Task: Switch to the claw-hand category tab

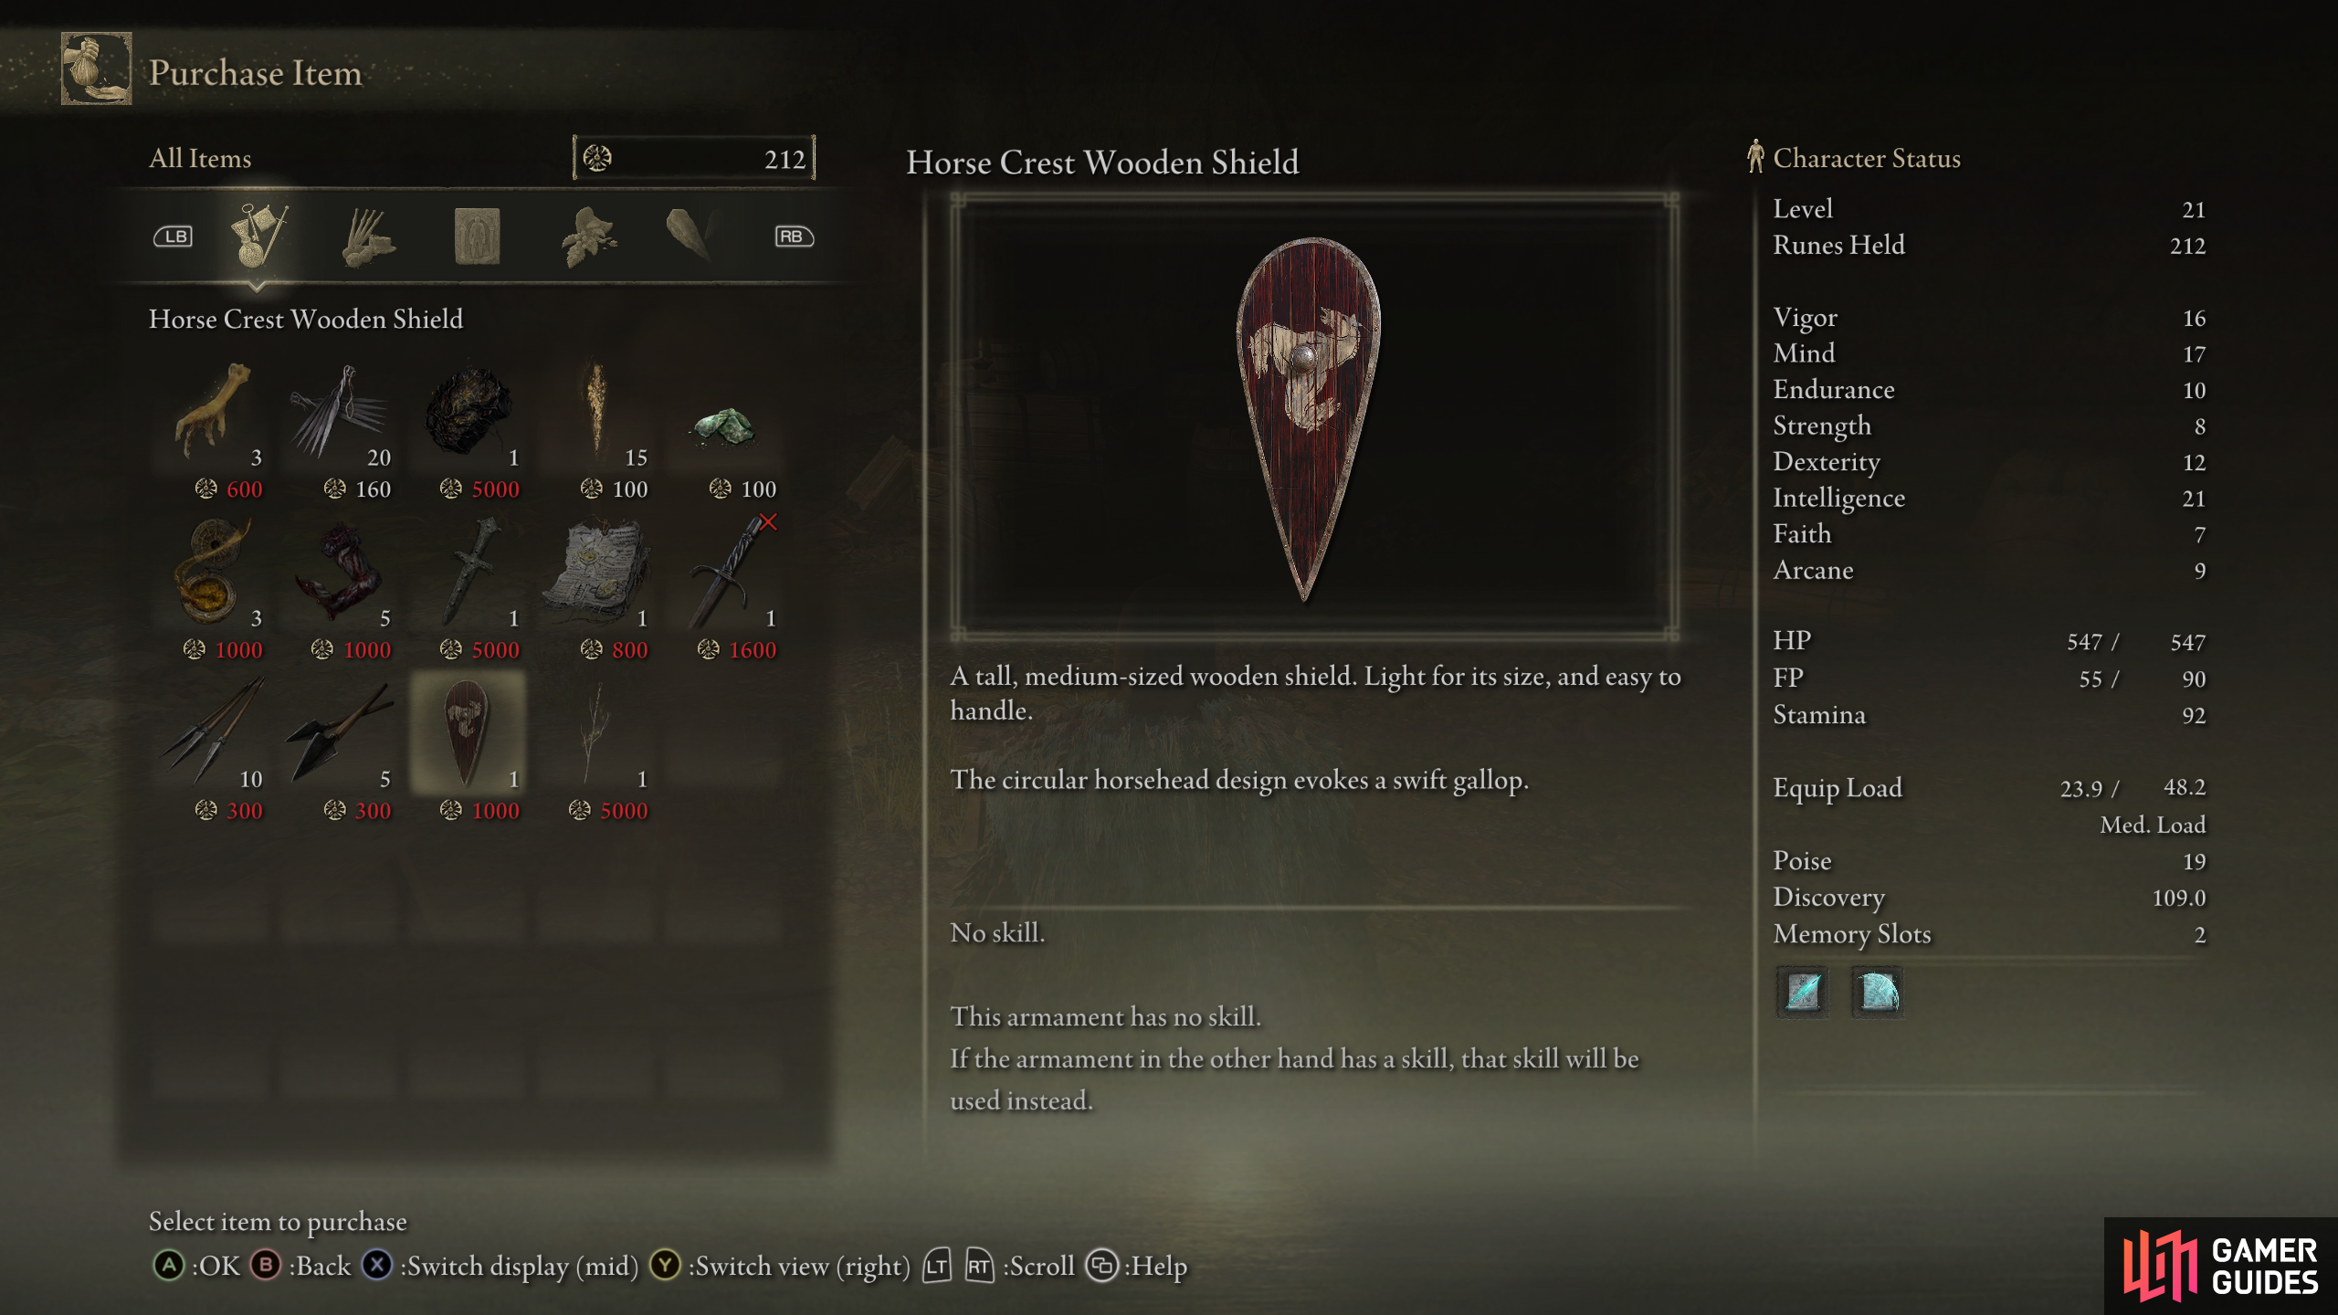Action: pos(367,237)
